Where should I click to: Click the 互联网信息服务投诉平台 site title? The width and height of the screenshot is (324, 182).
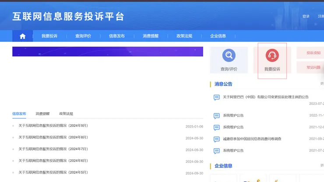pos(68,17)
